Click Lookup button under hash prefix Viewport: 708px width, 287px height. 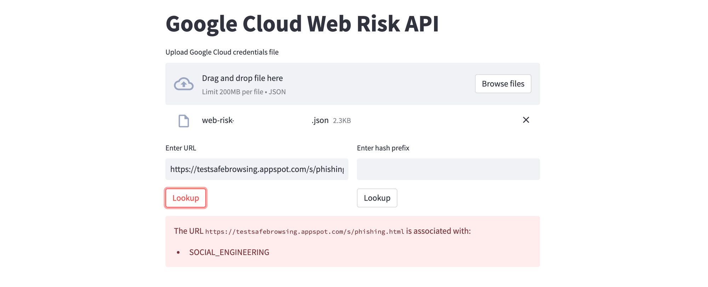tap(377, 198)
